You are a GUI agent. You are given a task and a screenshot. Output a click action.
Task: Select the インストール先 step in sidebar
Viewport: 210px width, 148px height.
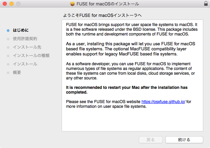pos(27,47)
